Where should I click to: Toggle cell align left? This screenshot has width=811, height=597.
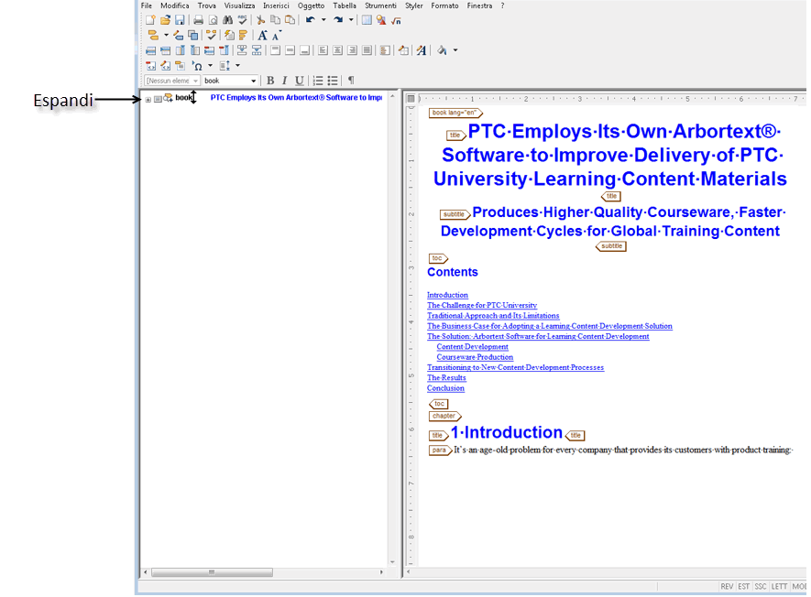click(323, 50)
